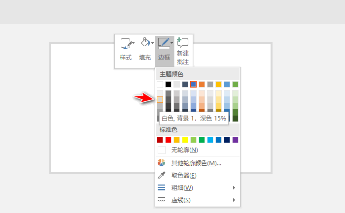The height and width of the screenshot is (213, 345).
Task: Select gold theme color swatch
Action: pos(218,84)
